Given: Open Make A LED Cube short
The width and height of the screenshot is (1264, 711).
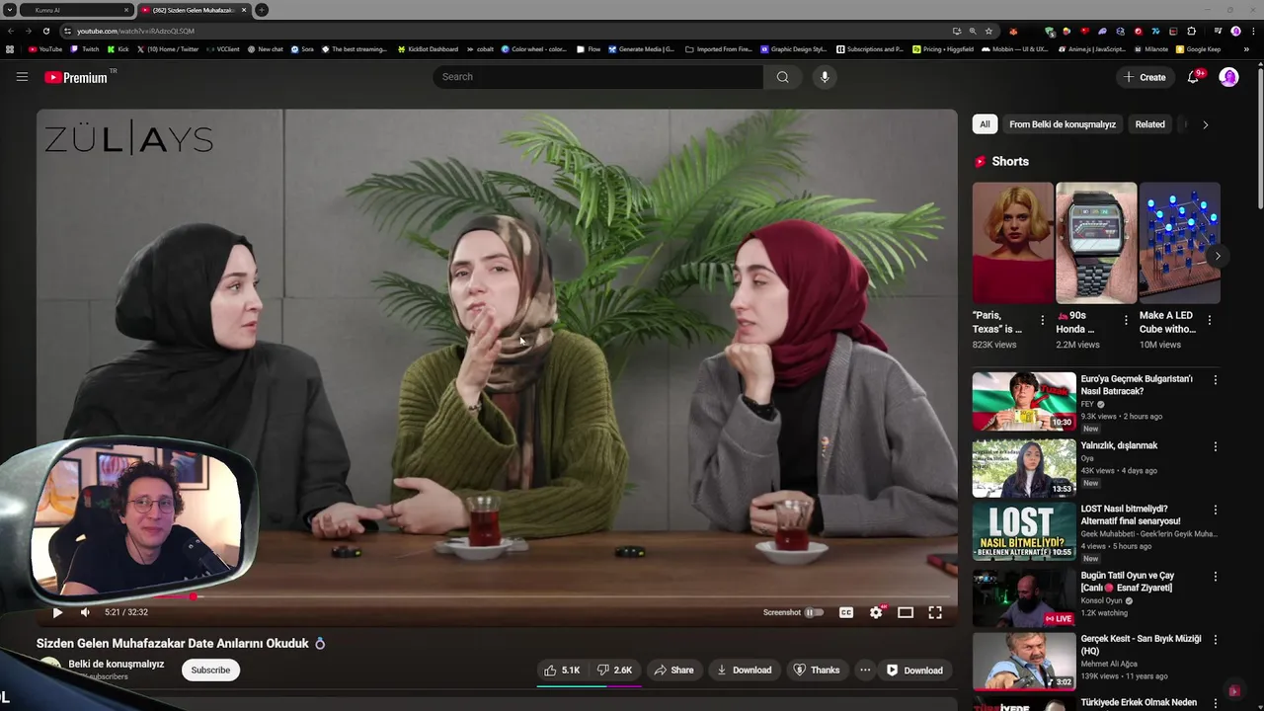Looking at the screenshot, I should pyautogui.click(x=1180, y=243).
